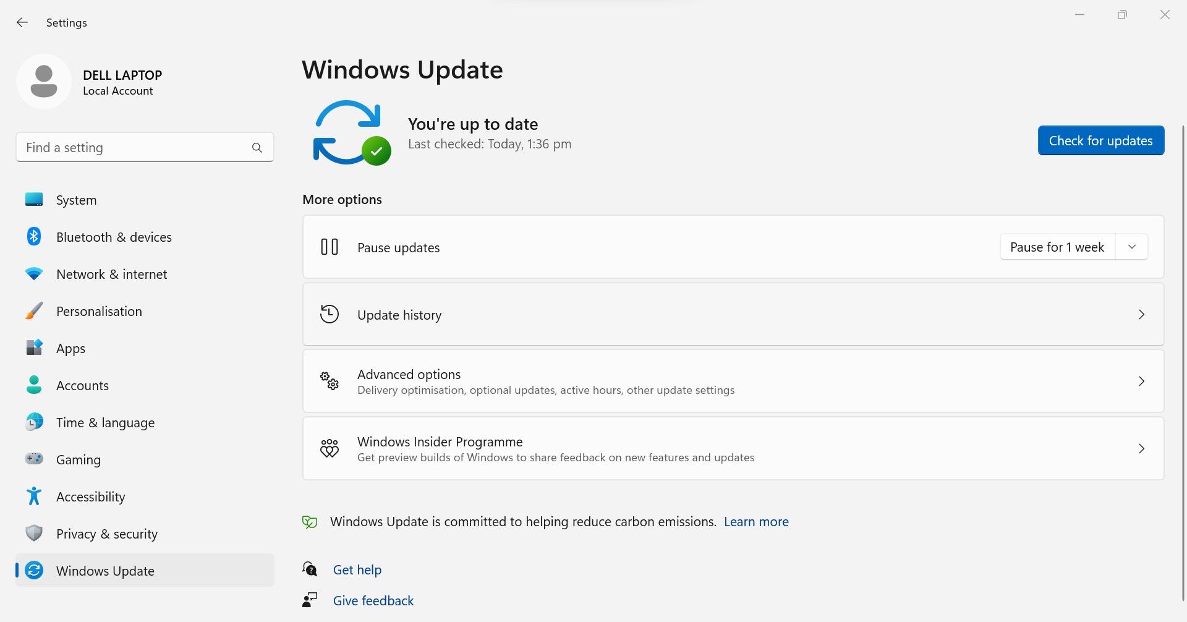Click the You're up to date text
This screenshot has height=622, width=1187.
click(x=473, y=124)
